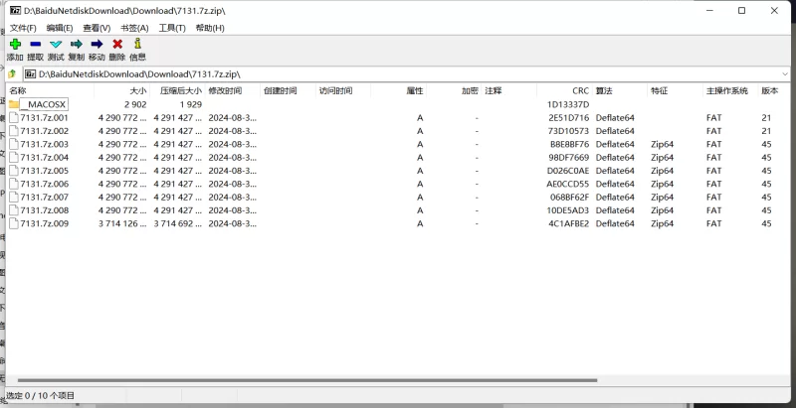Open the View (查看) menu
The height and width of the screenshot is (408, 796).
click(97, 28)
